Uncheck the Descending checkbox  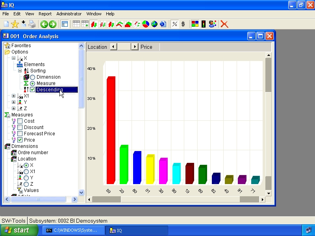point(32,90)
